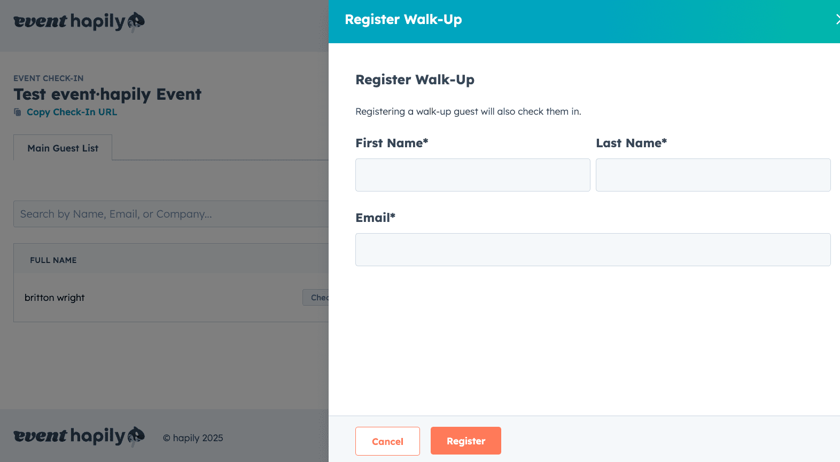
Task: Click the EVENT CHECK-IN label
Action: tap(49, 78)
